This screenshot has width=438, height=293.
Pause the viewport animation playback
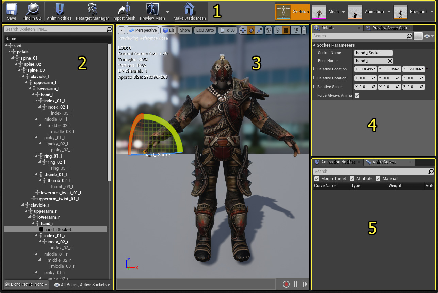296,284
